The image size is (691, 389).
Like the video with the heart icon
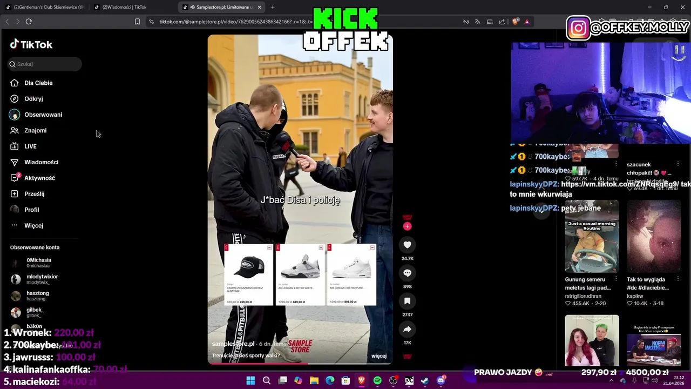coord(407,245)
